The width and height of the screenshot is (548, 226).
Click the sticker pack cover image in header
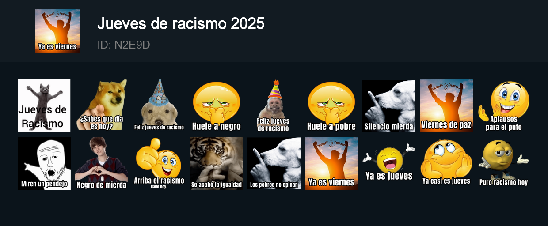(x=57, y=31)
